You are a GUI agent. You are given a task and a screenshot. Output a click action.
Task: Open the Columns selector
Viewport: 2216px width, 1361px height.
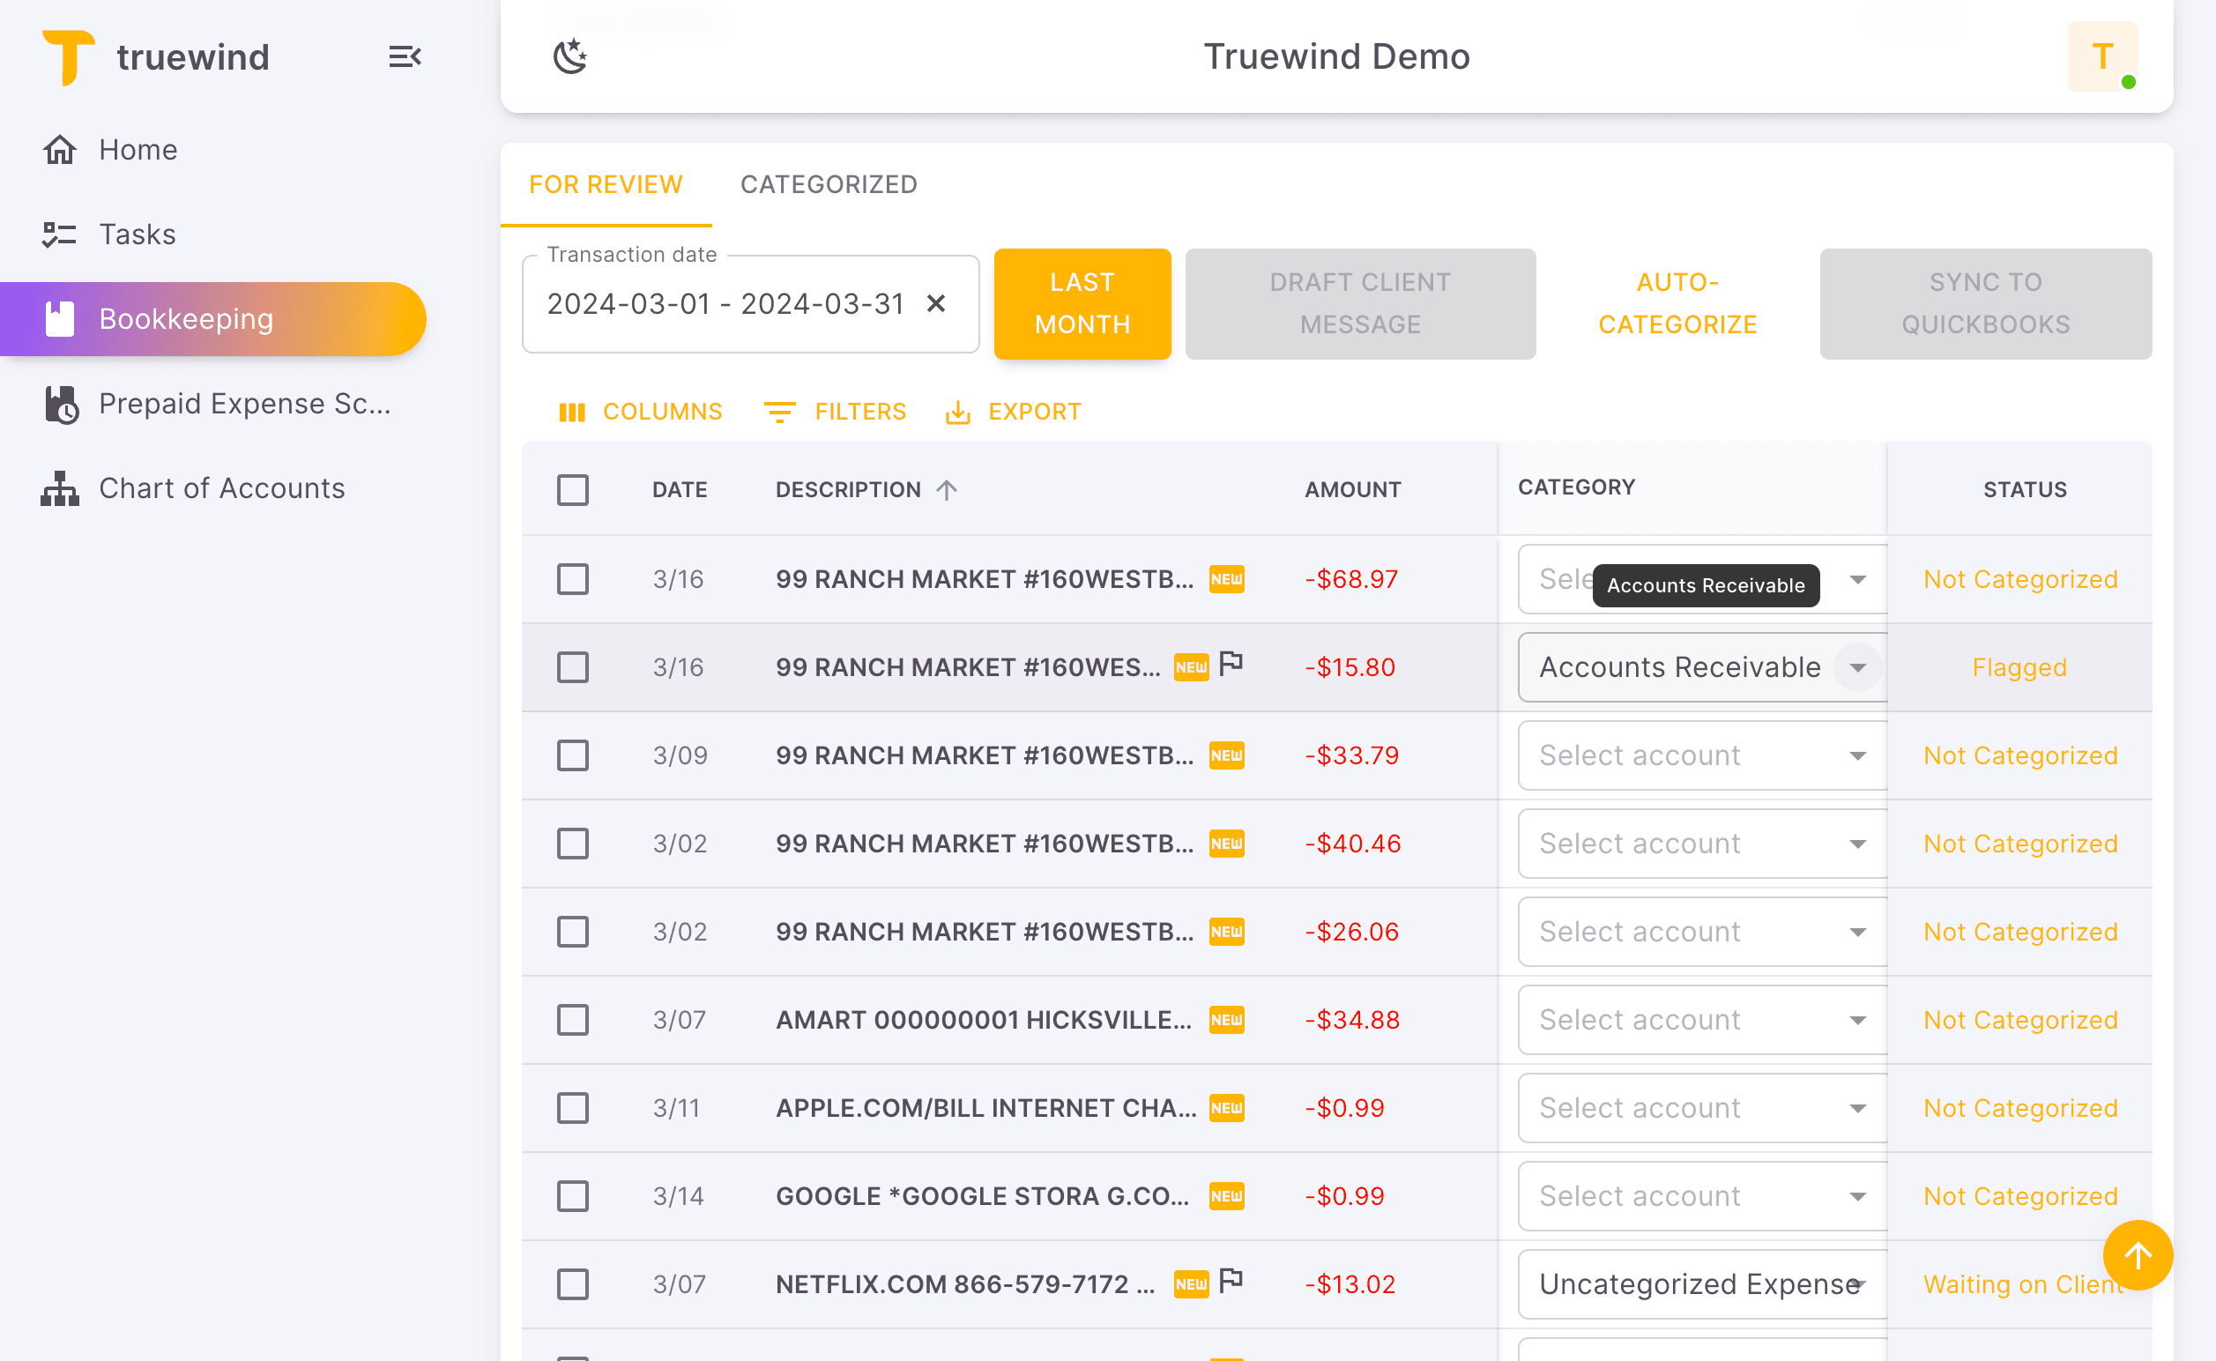click(x=641, y=412)
